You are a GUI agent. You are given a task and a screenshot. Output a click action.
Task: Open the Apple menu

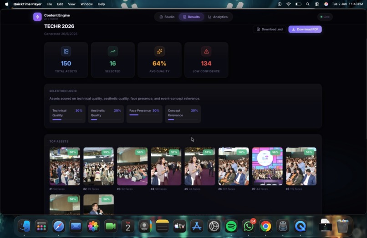pos(7,4)
